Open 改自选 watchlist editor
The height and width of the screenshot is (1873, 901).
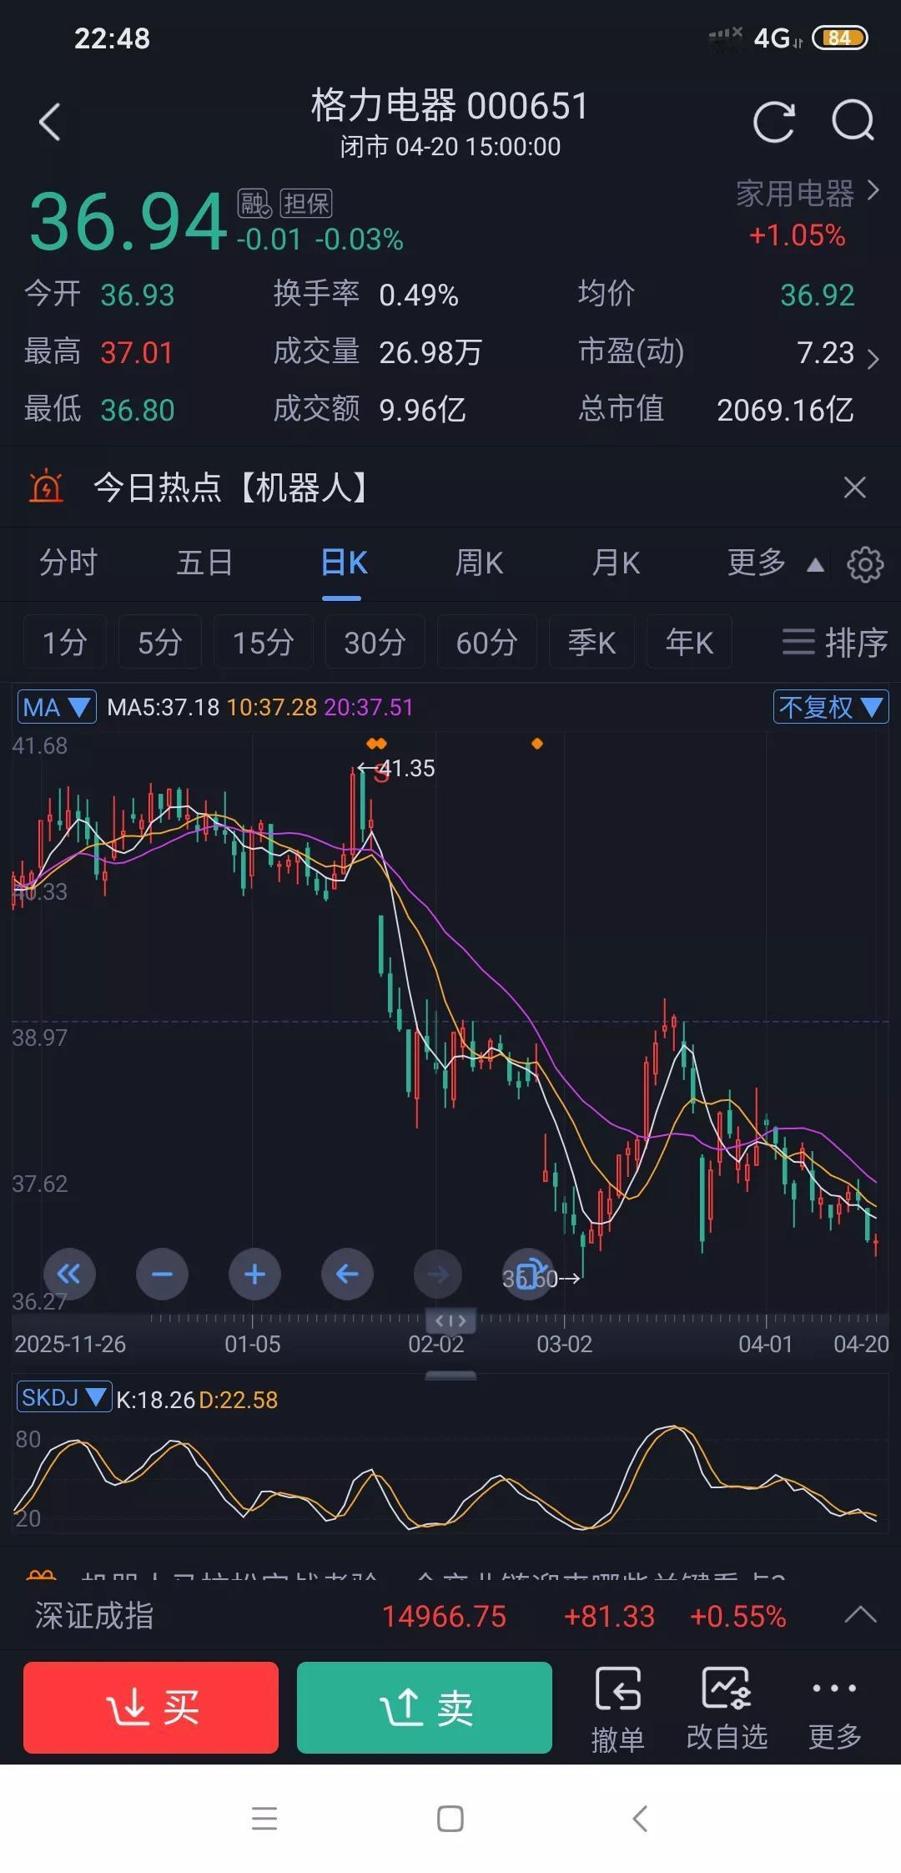727,1708
